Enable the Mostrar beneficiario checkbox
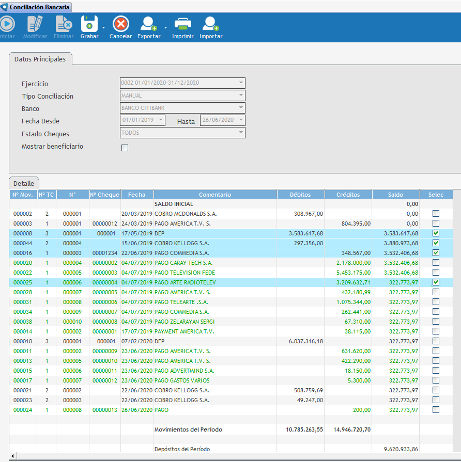The image size is (461, 462). tap(125, 148)
